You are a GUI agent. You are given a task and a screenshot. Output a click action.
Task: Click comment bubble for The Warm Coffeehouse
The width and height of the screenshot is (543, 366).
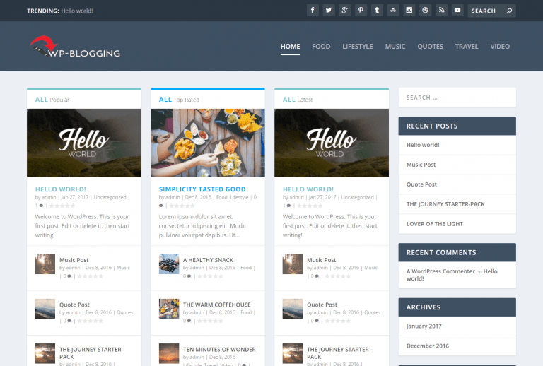(x=189, y=321)
